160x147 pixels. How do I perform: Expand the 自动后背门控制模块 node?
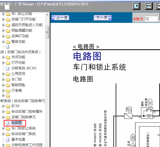(3, 112)
